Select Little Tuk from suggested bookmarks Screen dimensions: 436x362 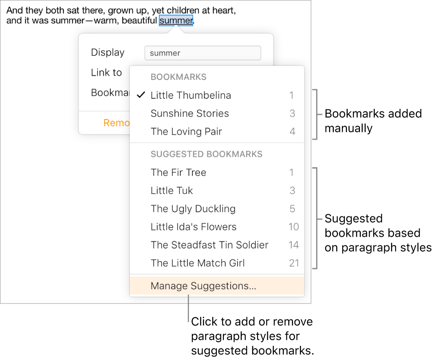coord(171,190)
